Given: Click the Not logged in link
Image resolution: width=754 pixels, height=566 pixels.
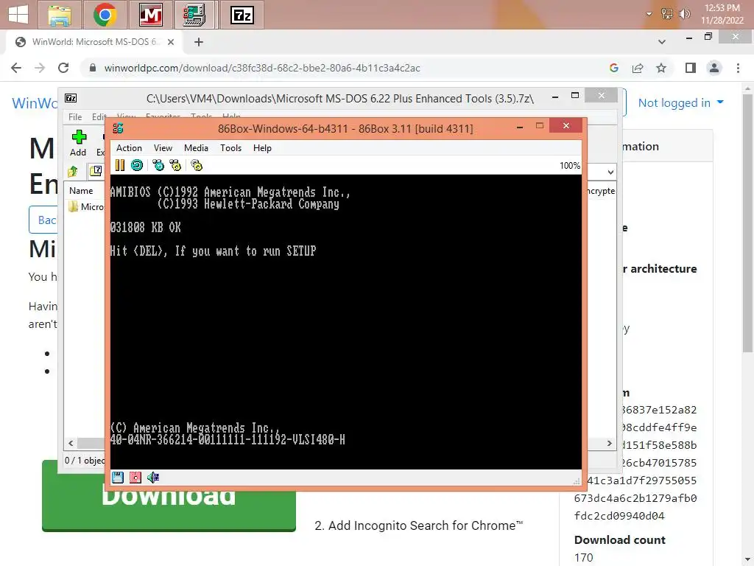Looking at the screenshot, I should tap(674, 102).
